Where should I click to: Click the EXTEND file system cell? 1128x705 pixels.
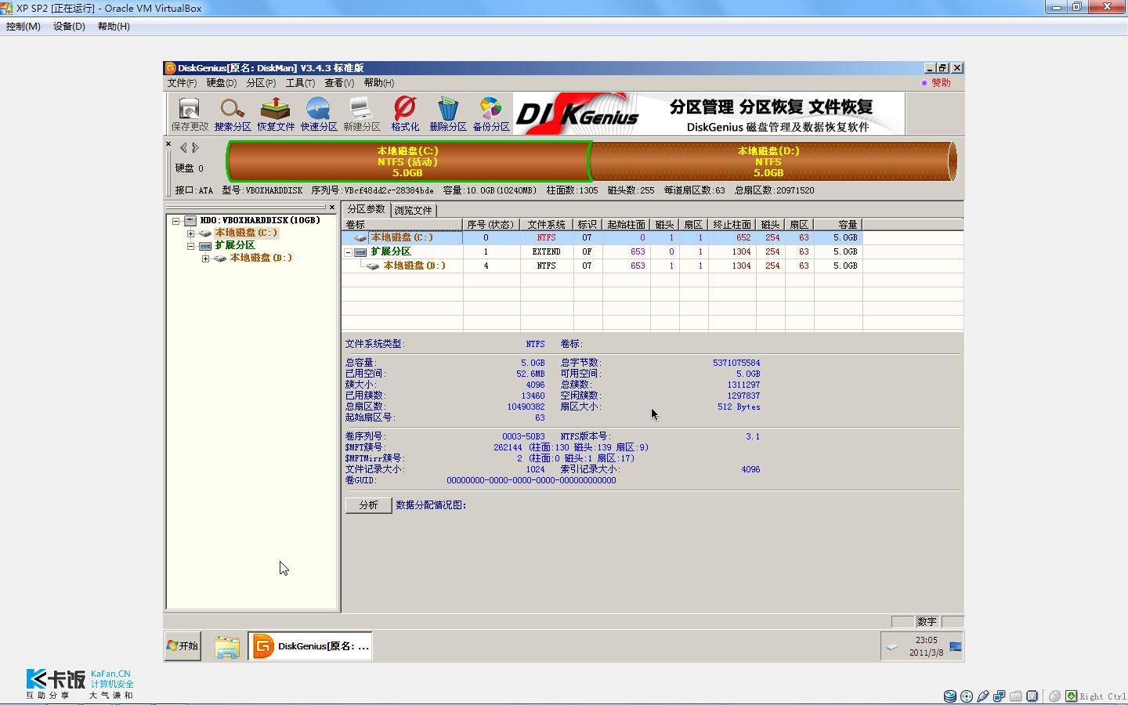(547, 251)
